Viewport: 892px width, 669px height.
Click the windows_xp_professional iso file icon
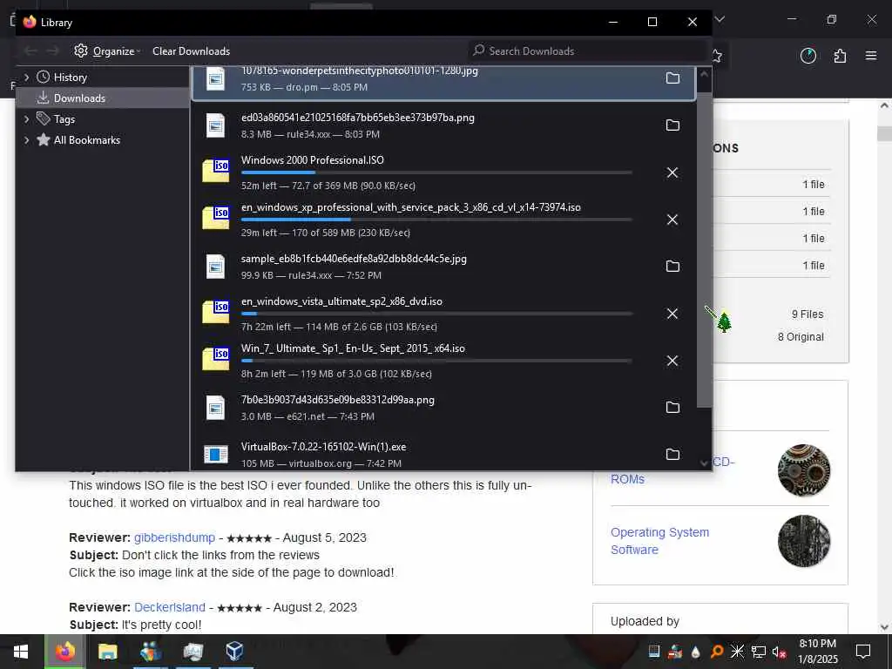(x=216, y=219)
